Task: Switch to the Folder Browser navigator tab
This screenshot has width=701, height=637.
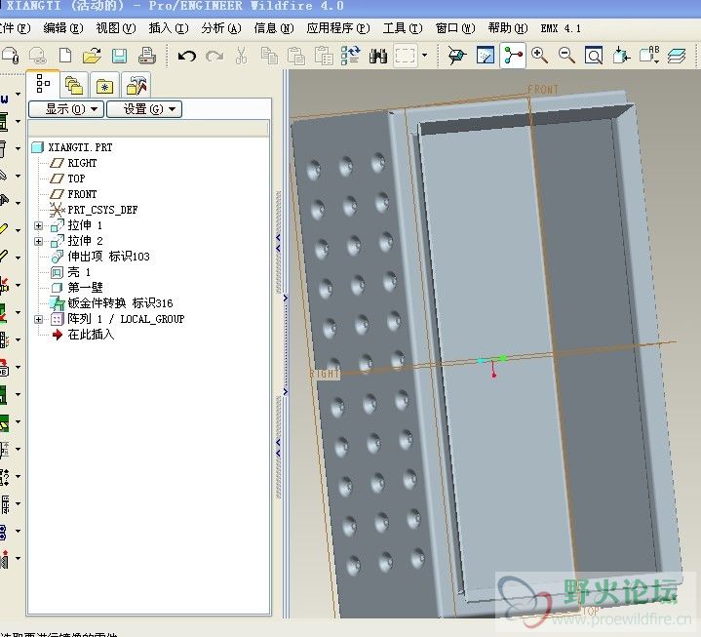Action: [x=74, y=85]
